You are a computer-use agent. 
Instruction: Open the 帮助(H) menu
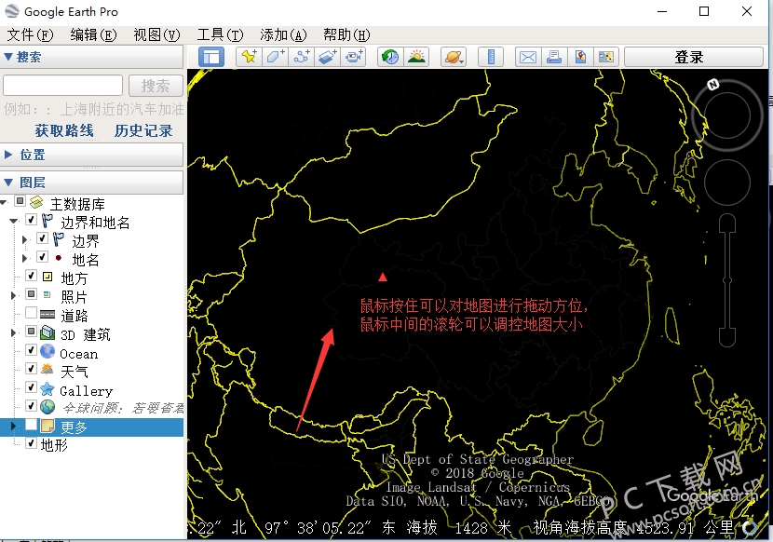coord(346,35)
